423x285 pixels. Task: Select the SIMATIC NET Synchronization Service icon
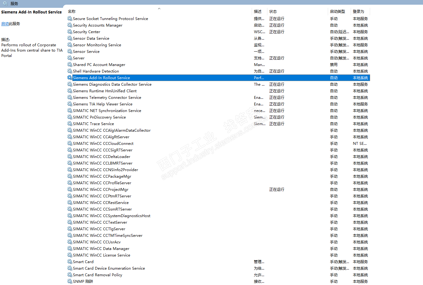pos(70,111)
